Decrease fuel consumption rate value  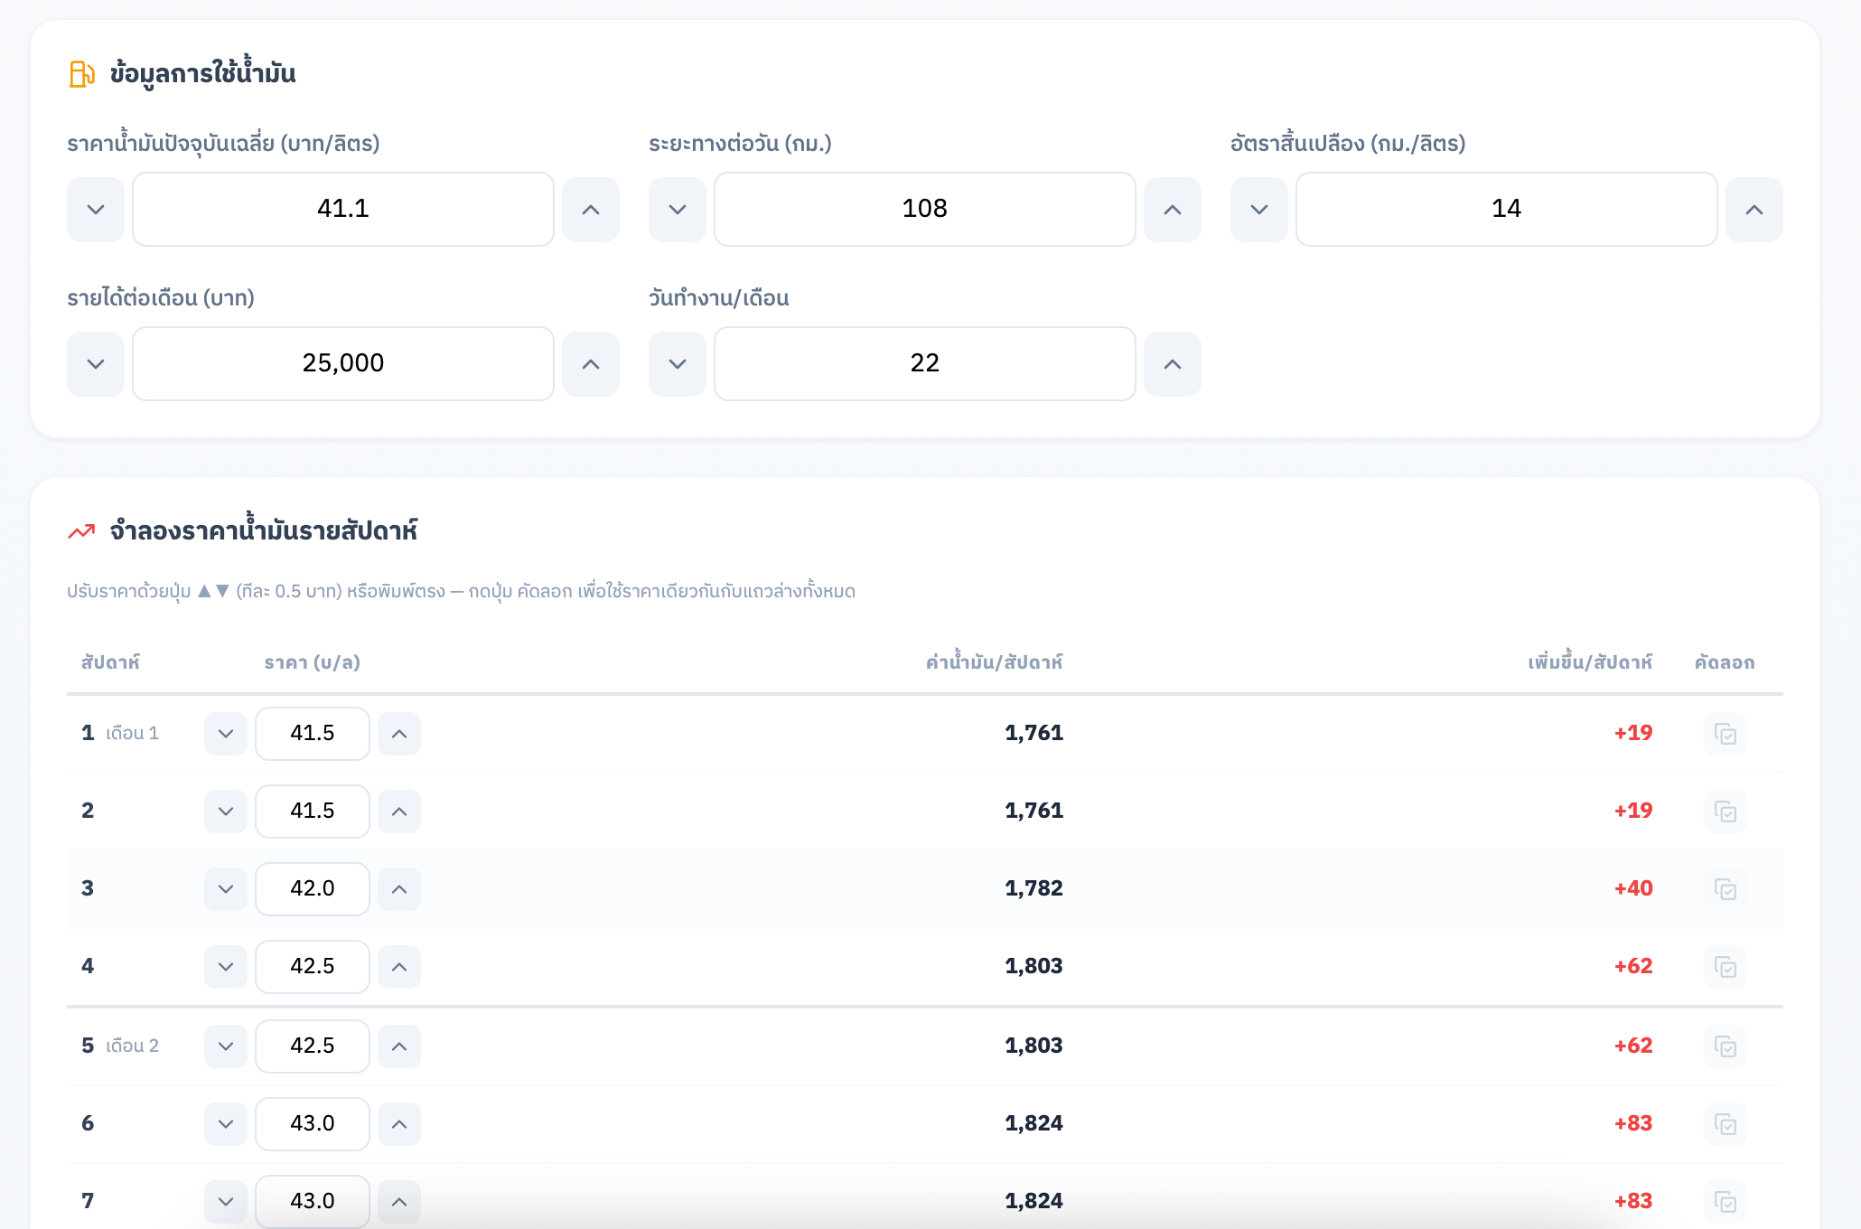click(1259, 210)
